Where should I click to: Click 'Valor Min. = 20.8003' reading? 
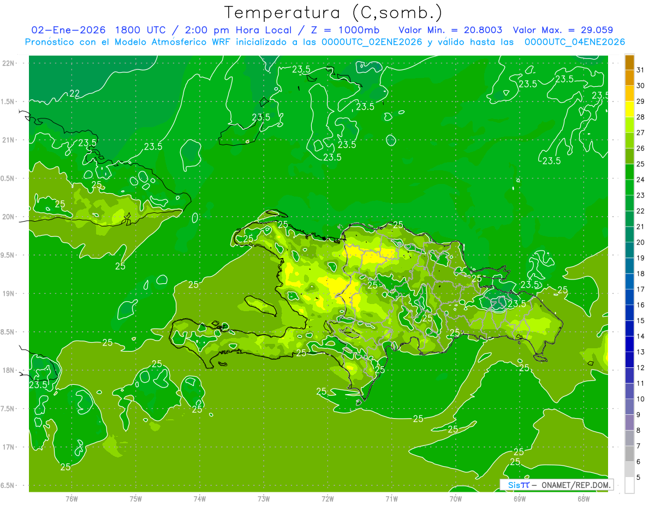450,30
